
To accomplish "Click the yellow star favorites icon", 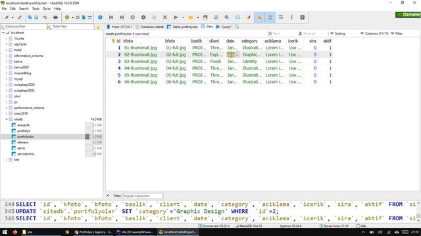I will pos(98,28).
